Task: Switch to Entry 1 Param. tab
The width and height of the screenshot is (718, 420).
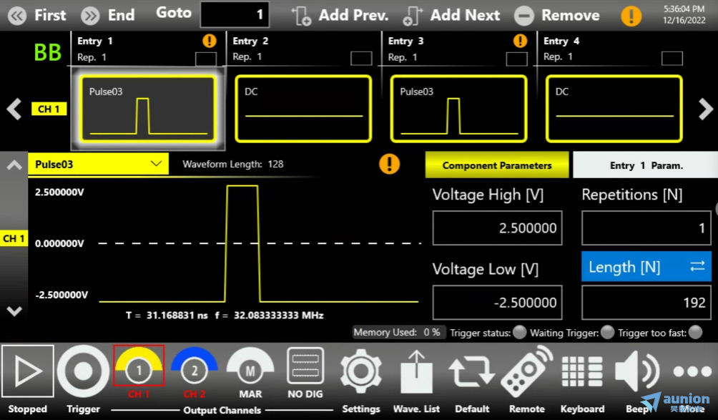Action: pyautogui.click(x=646, y=165)
